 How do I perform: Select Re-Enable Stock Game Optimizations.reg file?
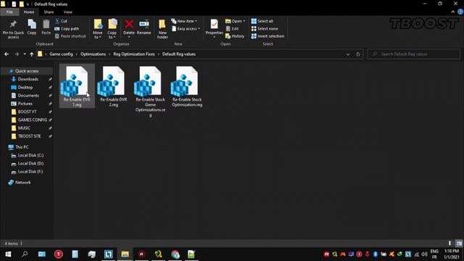(x=150, y=91)
